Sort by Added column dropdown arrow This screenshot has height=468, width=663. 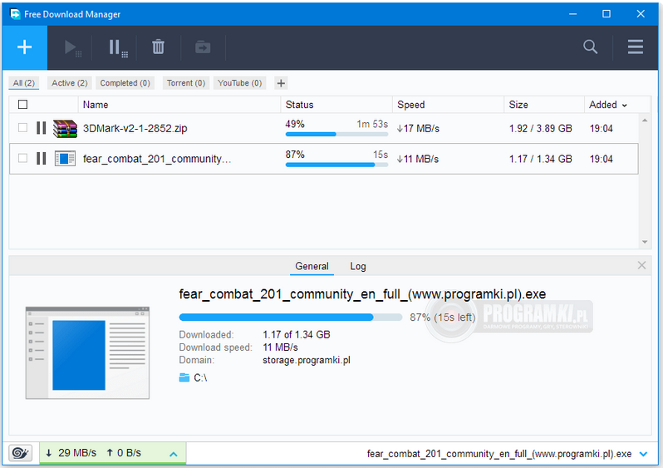[625, 106]
